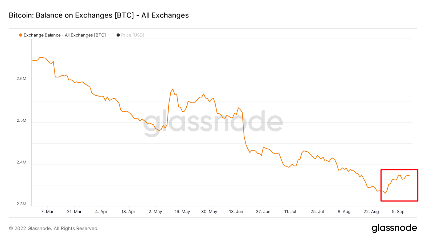Click the 2.6M y-axis label
426x239 pixels.
pos(22,79)
